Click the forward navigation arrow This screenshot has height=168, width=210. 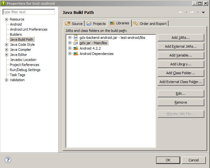[192, 12]
